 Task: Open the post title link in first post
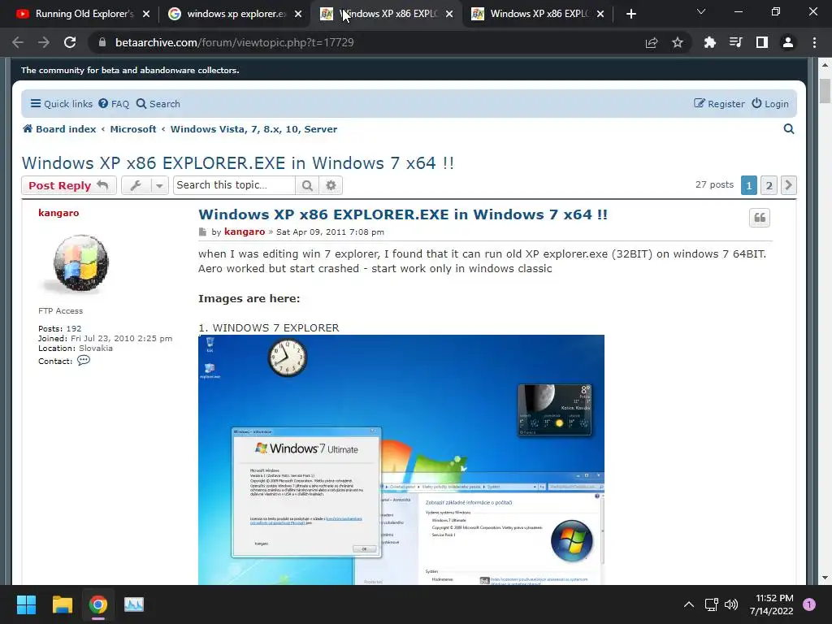click(403, 214)
